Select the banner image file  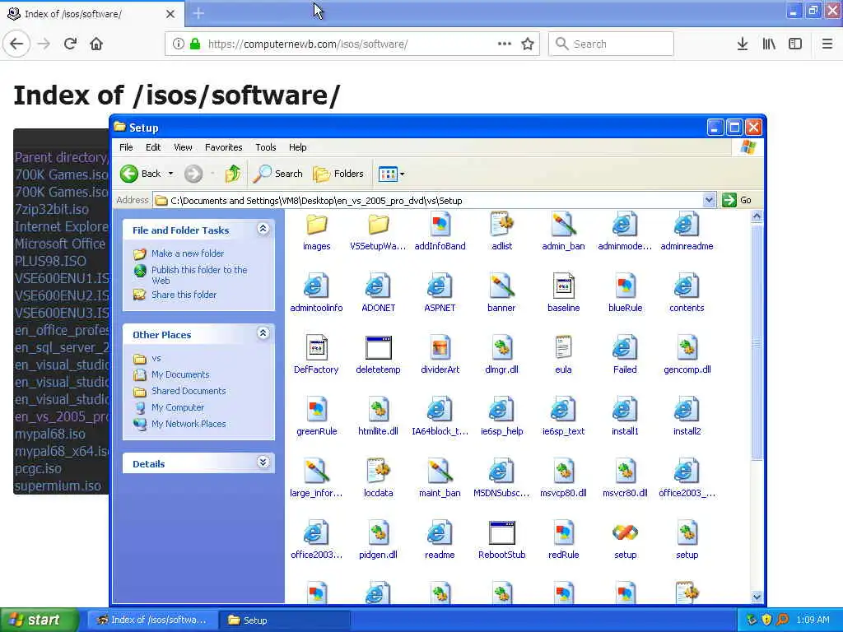pos(501,286)
